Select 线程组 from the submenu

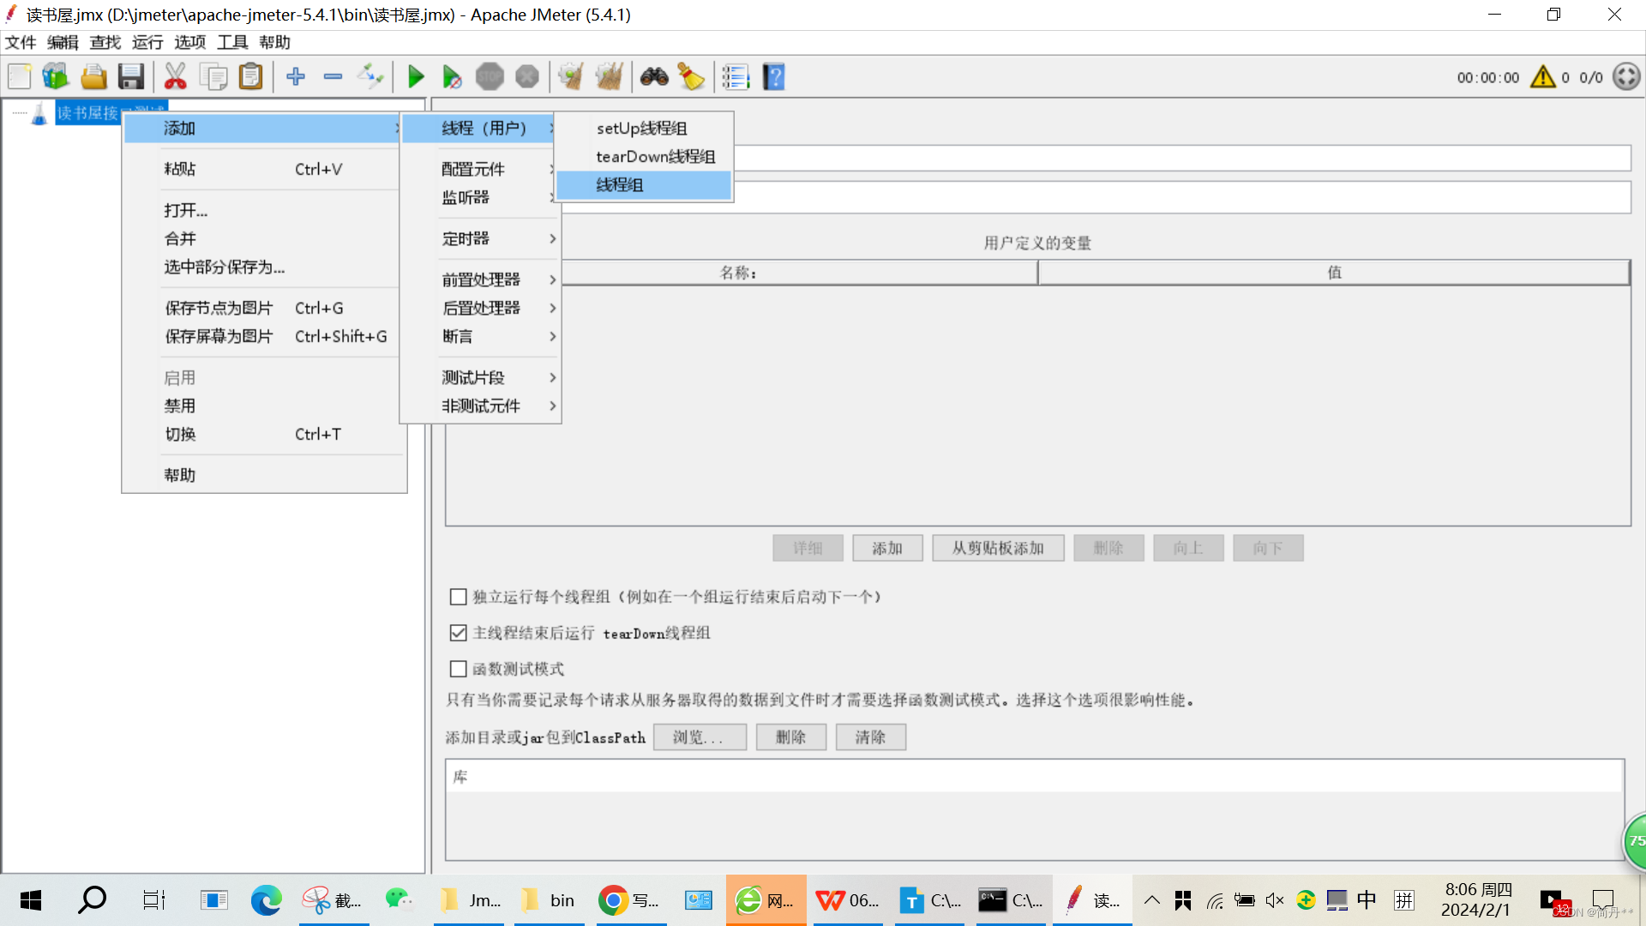point(644,184)
